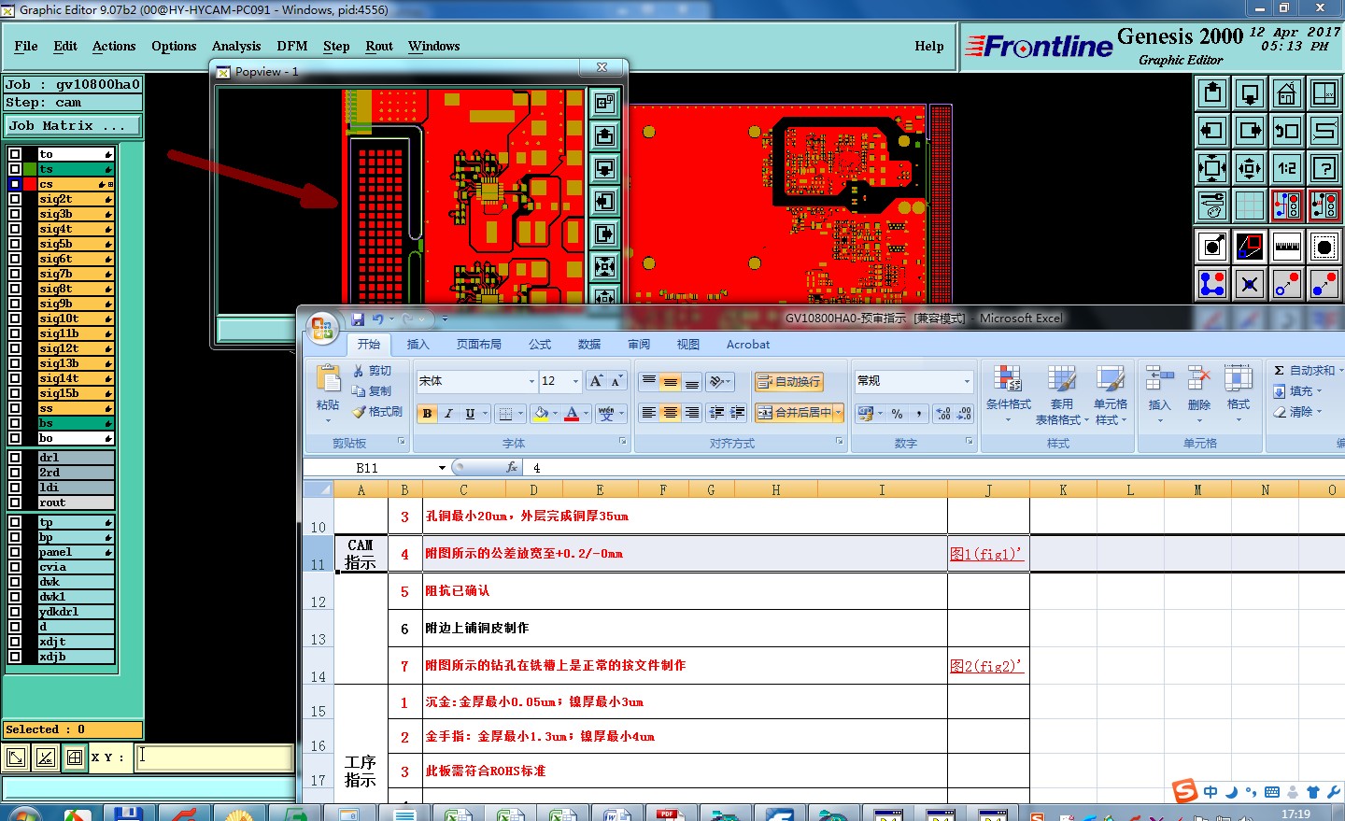Screen dimensions: 1345x821
Task: Toggle visibility checkbox for layer ts
Action: [15, 169]
